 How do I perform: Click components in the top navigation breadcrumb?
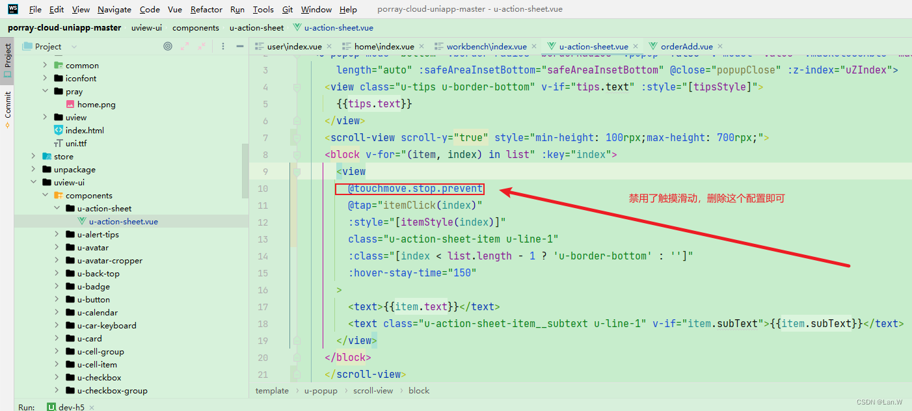pyautogui.click(x=195, y=27)
